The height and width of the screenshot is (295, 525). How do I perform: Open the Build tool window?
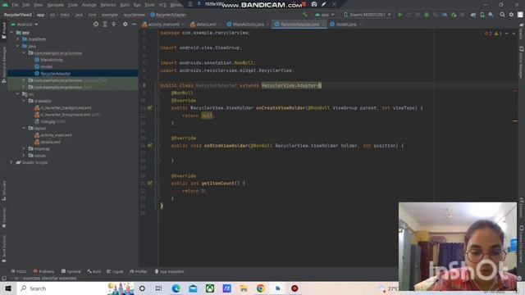[94, 271]
